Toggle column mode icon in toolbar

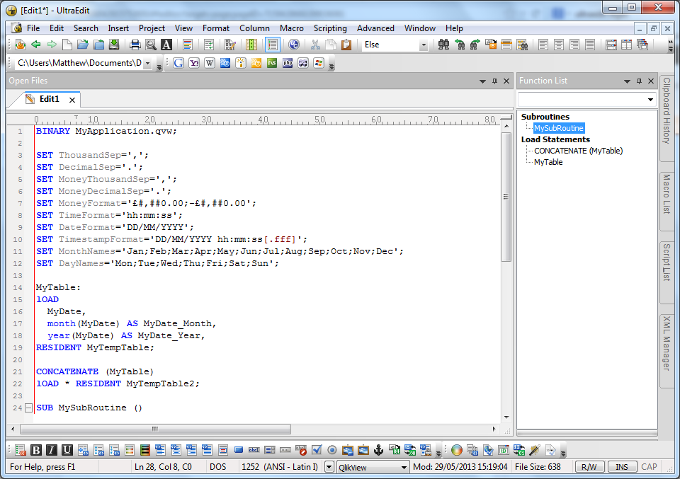click(x=251, y=45)
